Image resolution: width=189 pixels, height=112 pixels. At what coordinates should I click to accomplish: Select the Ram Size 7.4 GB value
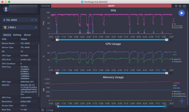point(24,110)
